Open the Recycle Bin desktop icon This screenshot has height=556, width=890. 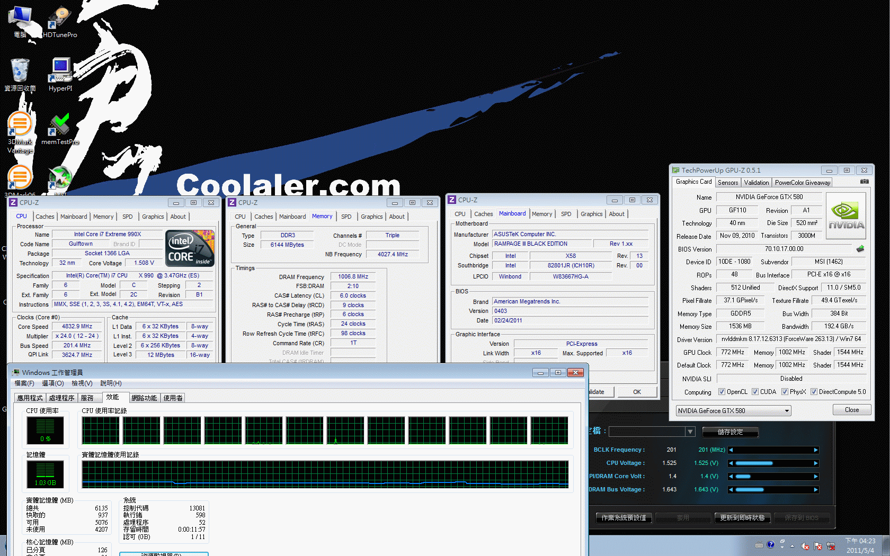[x=20, y=75]
